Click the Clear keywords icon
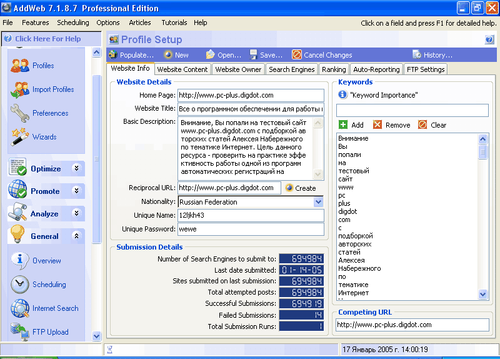Viewport: 500px width, 359px height. tap(422, 124)
